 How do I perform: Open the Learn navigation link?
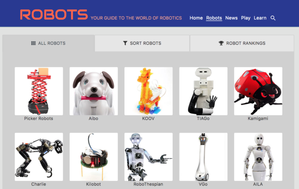[260, 18]
